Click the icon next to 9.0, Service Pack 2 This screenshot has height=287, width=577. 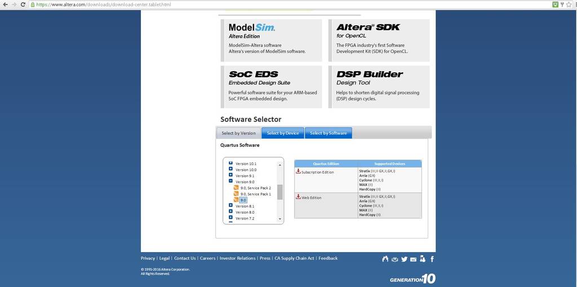click(237, 188)
